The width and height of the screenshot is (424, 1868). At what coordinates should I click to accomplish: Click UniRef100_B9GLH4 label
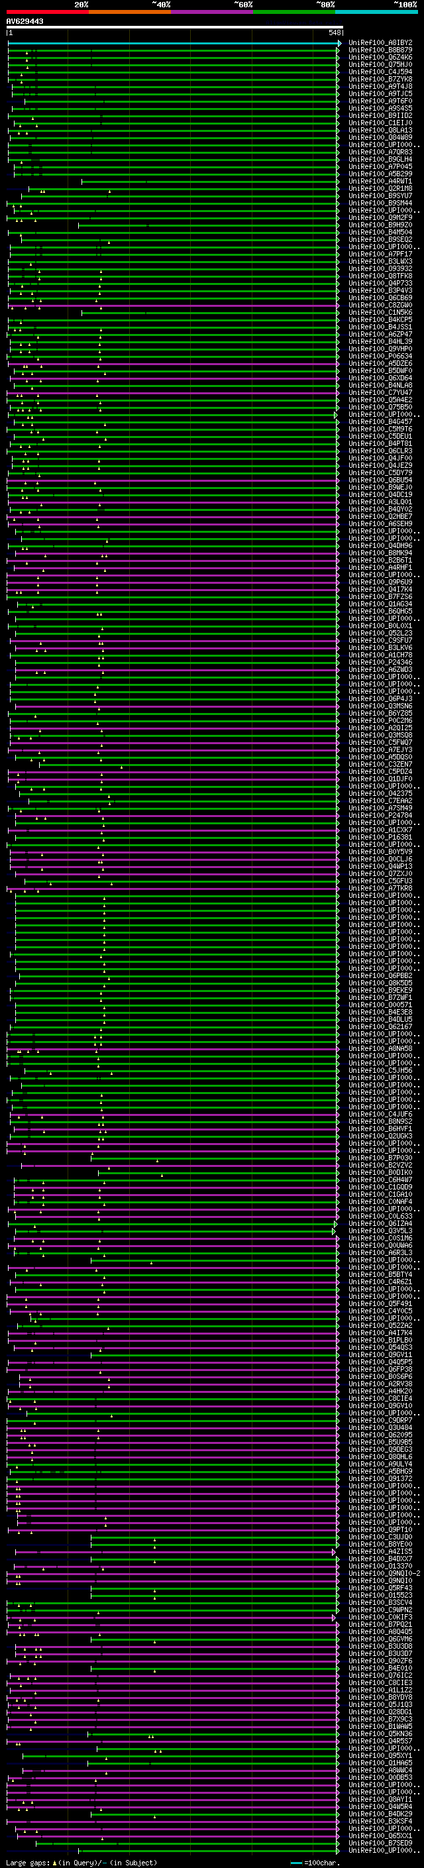click(380, 160)
